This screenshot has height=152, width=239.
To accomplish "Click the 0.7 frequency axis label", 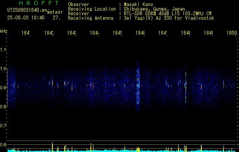I will [3, 126].
